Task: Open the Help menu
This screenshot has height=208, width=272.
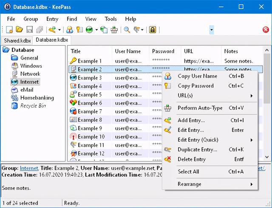Action: [130, 19]
